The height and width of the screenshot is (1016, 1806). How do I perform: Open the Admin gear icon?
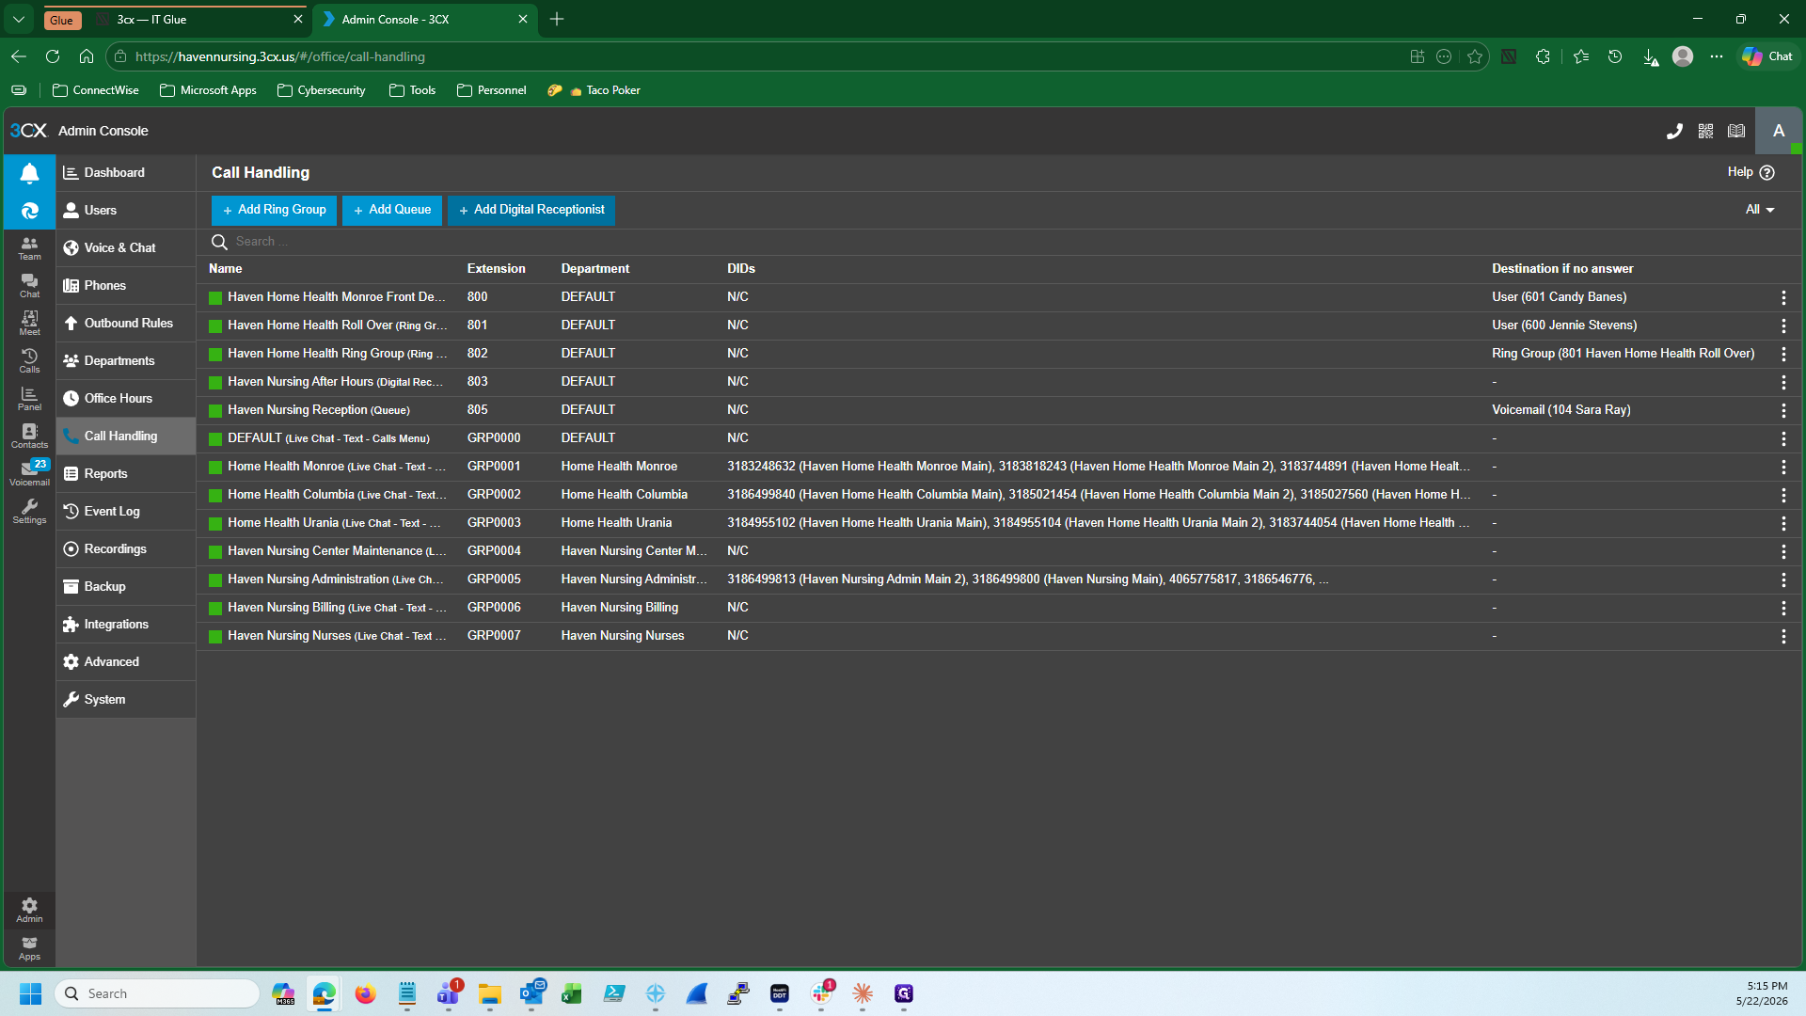(x=29, y=910)
